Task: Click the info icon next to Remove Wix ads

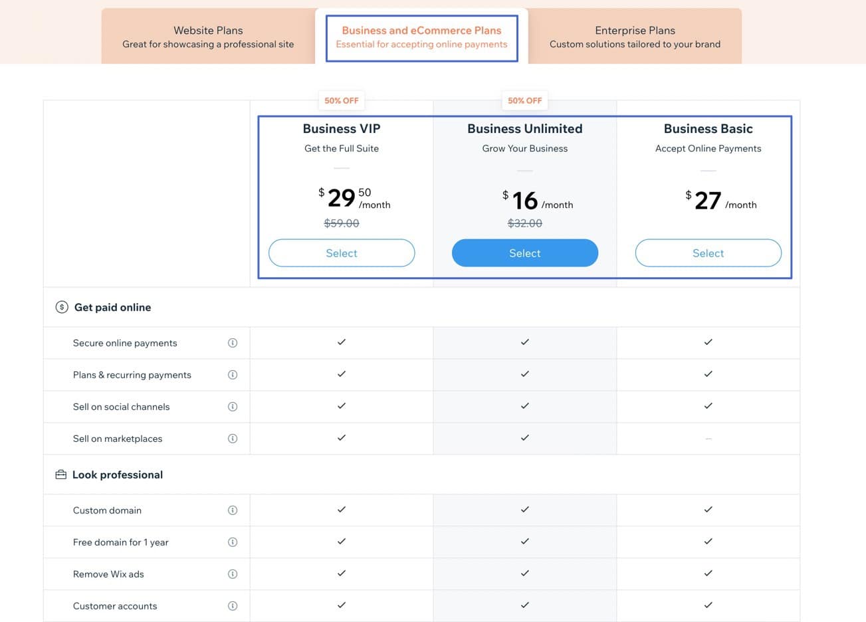Action: coord(233,573)
